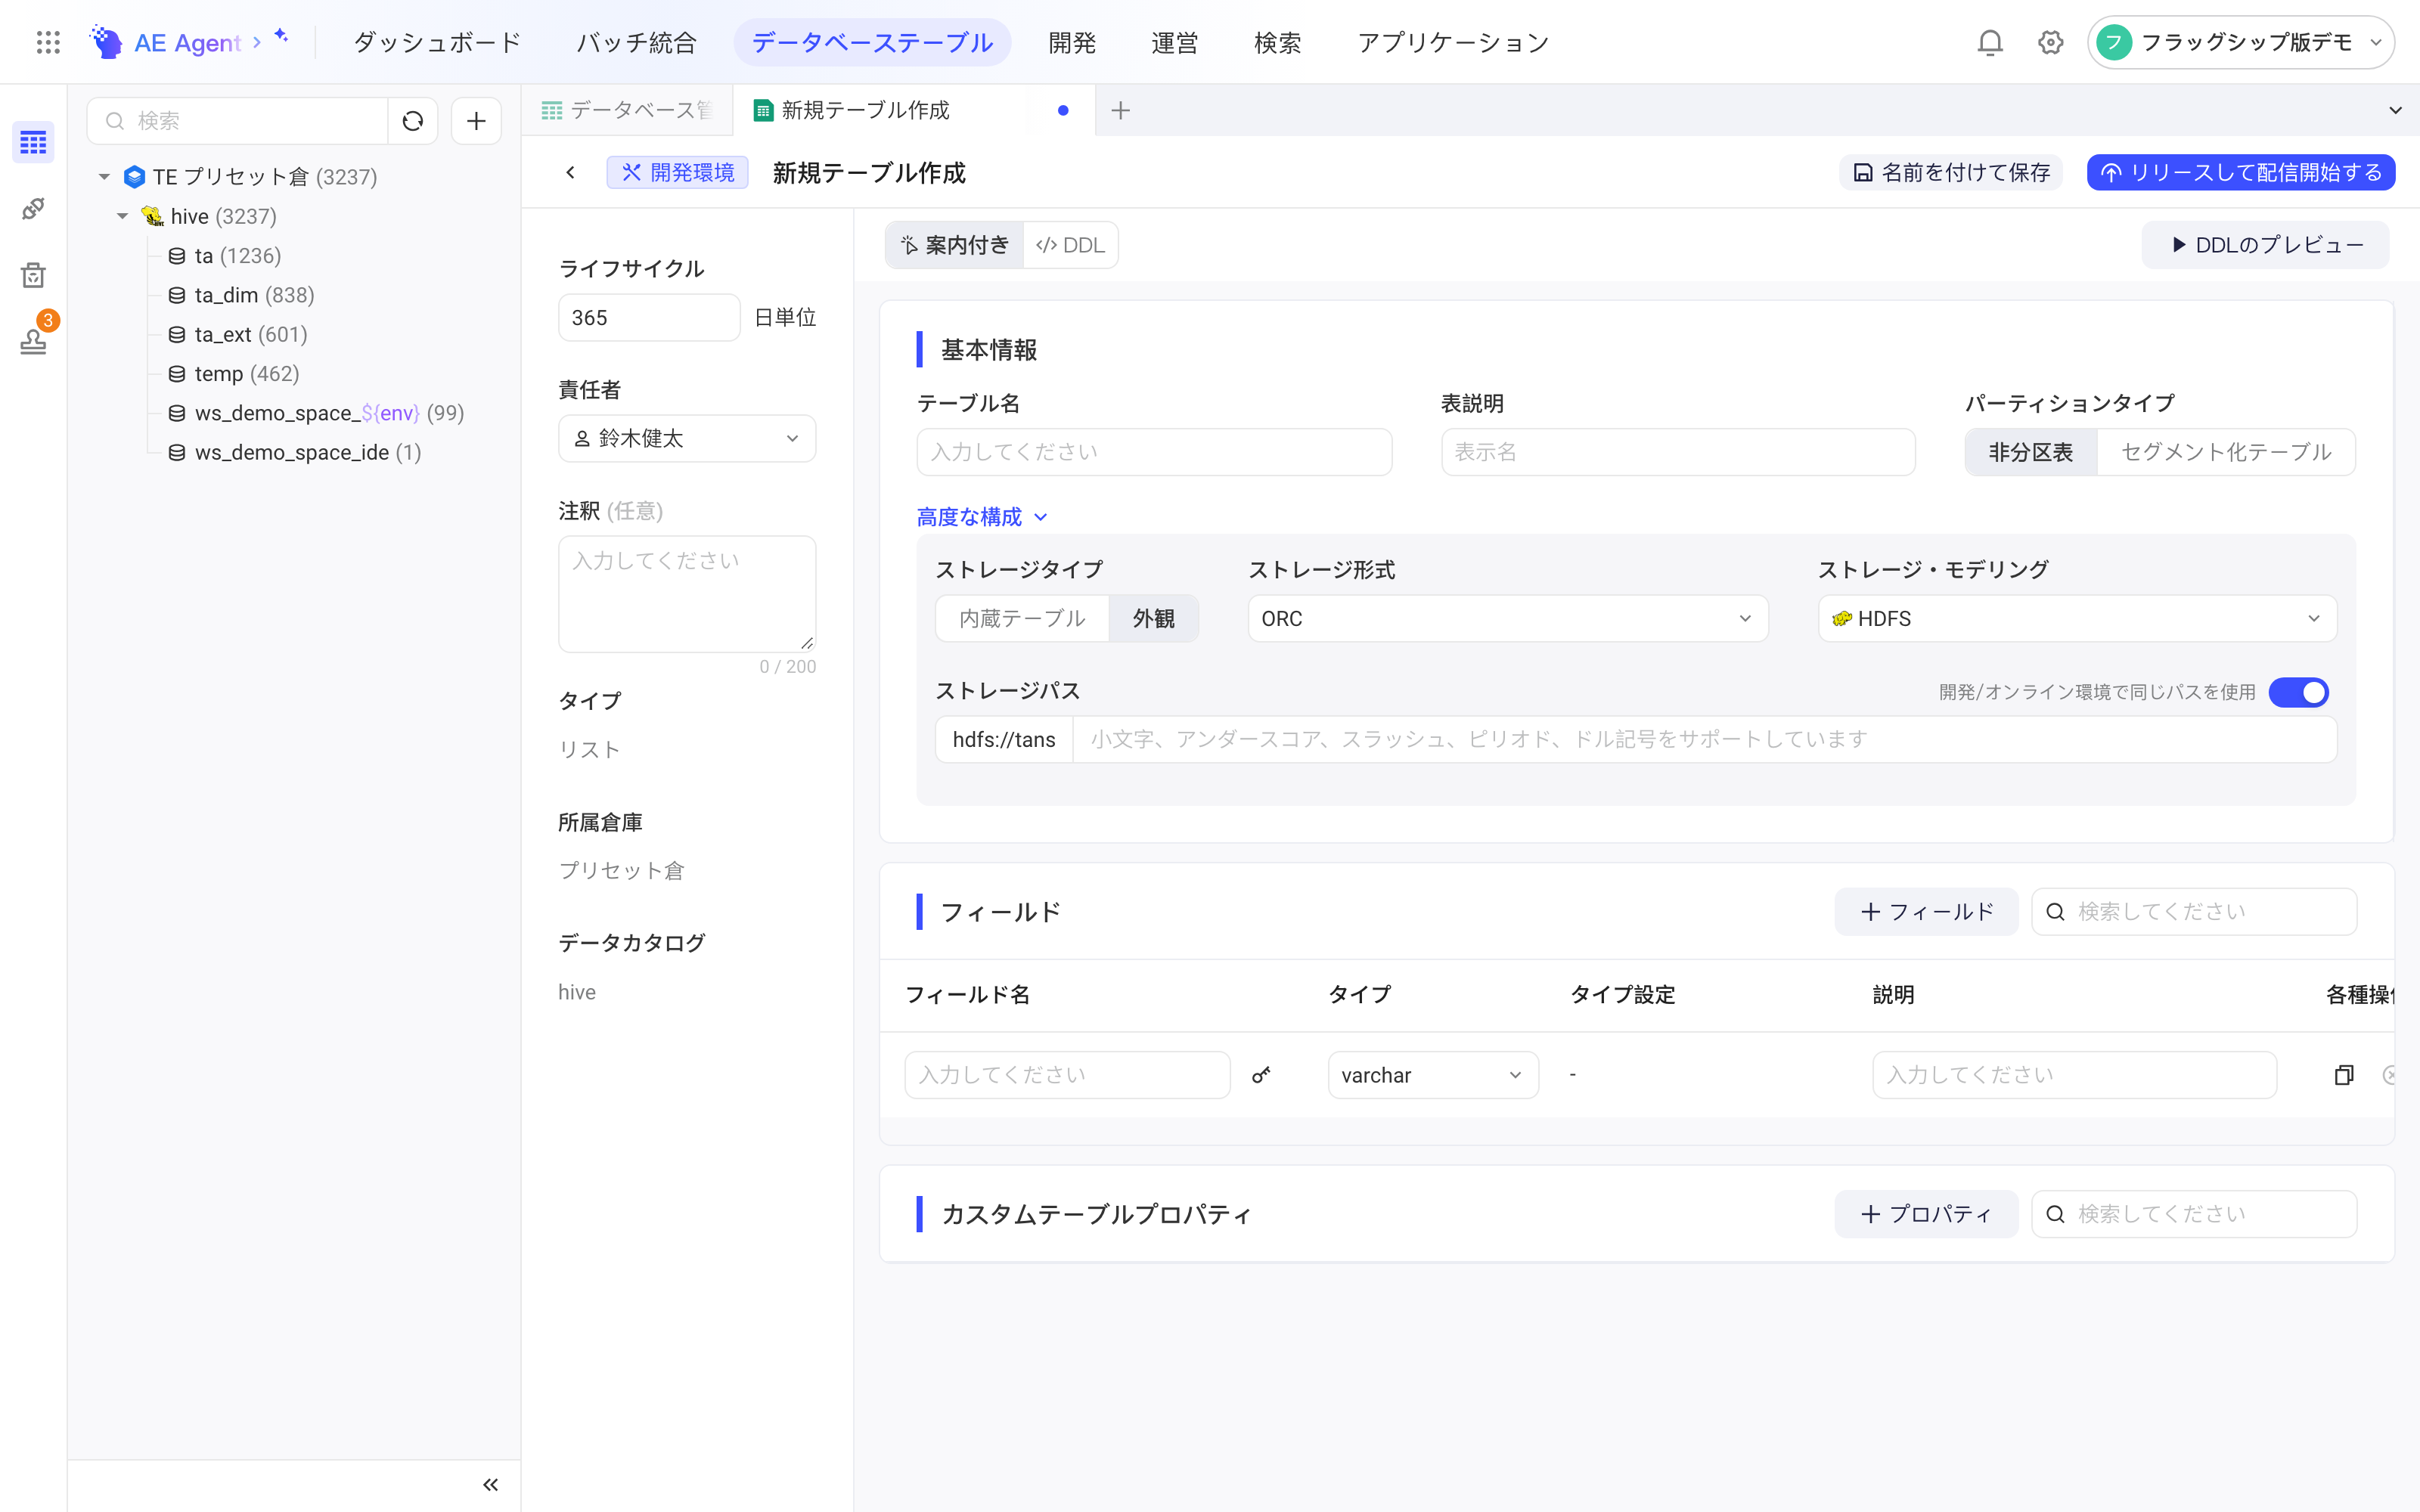Collapse the sidebar with double chevron
The height and width of the screenshot is (1512, 2420).
pyautogui.click(x=490, y=1484)
